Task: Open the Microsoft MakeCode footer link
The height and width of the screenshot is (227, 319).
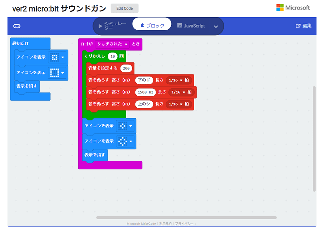Action: tap(141, 224)
